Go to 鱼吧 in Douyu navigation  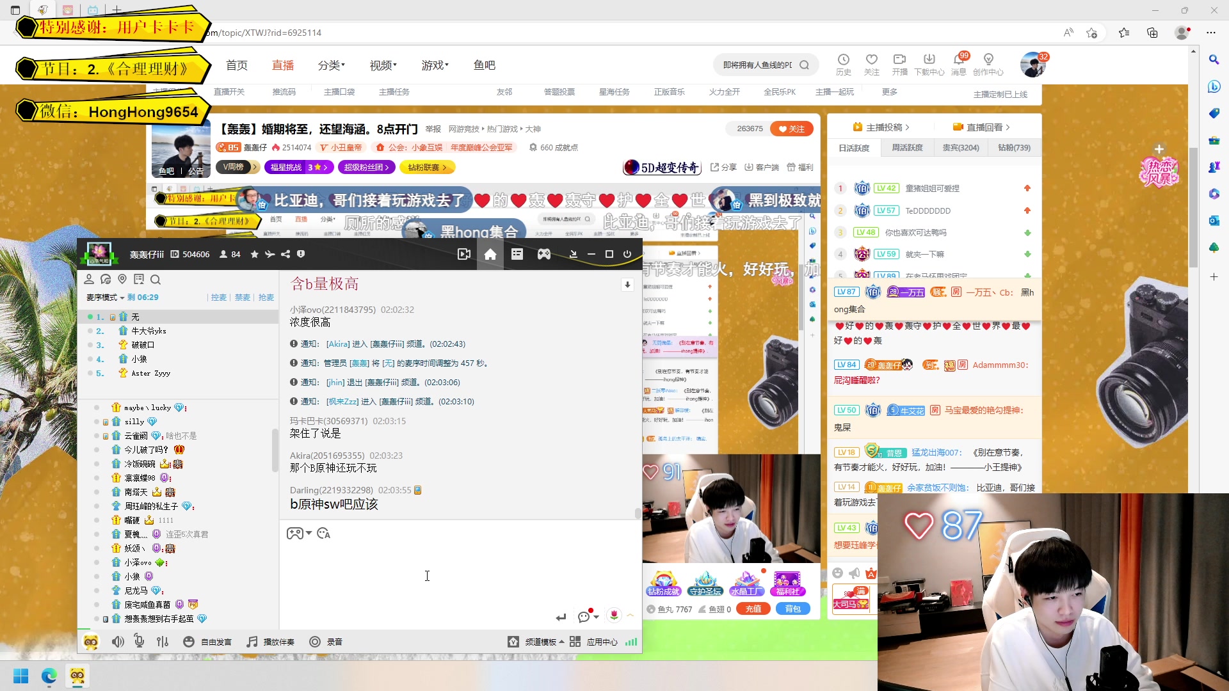point(485,65)
